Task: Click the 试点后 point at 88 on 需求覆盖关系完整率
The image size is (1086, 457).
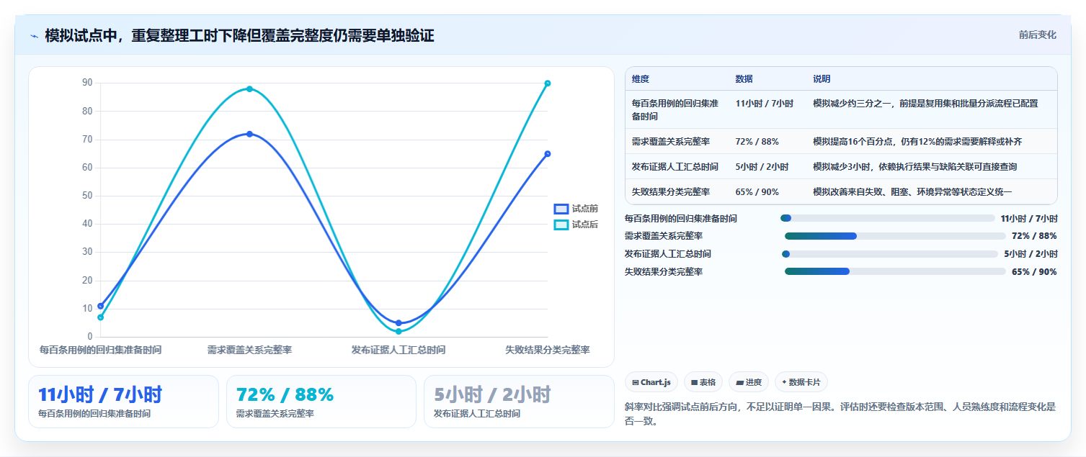Action: (249, 89)
